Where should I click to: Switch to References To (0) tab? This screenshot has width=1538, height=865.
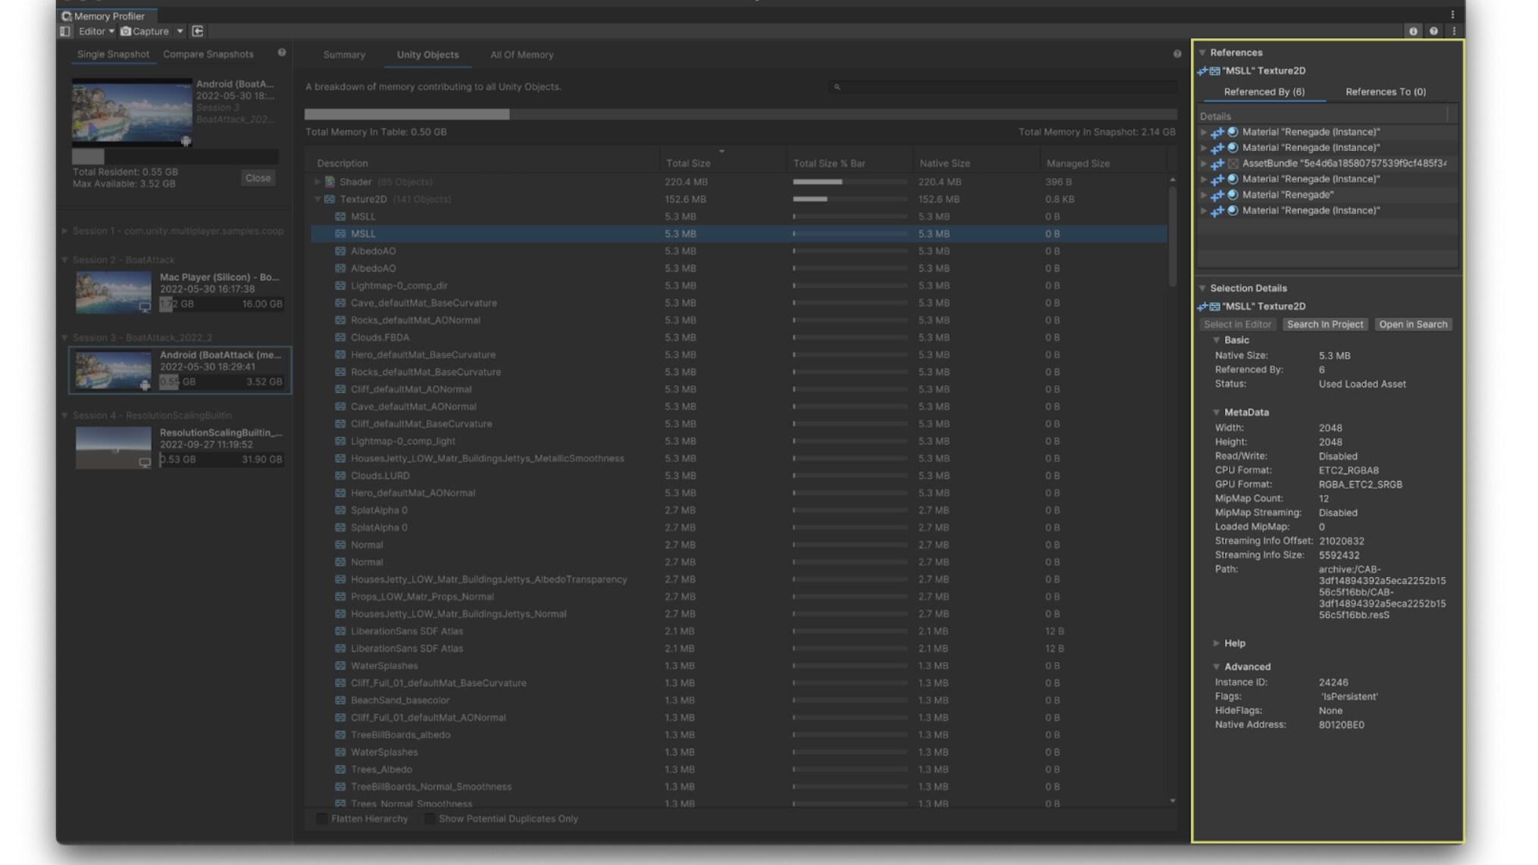(x=1385, y=92)
